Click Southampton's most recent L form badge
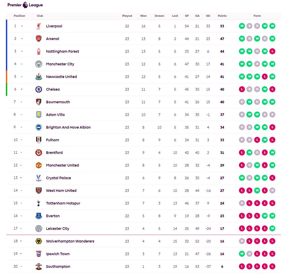Screen dimensions: 281x274 pyautogui.click(x=272, y=267)
